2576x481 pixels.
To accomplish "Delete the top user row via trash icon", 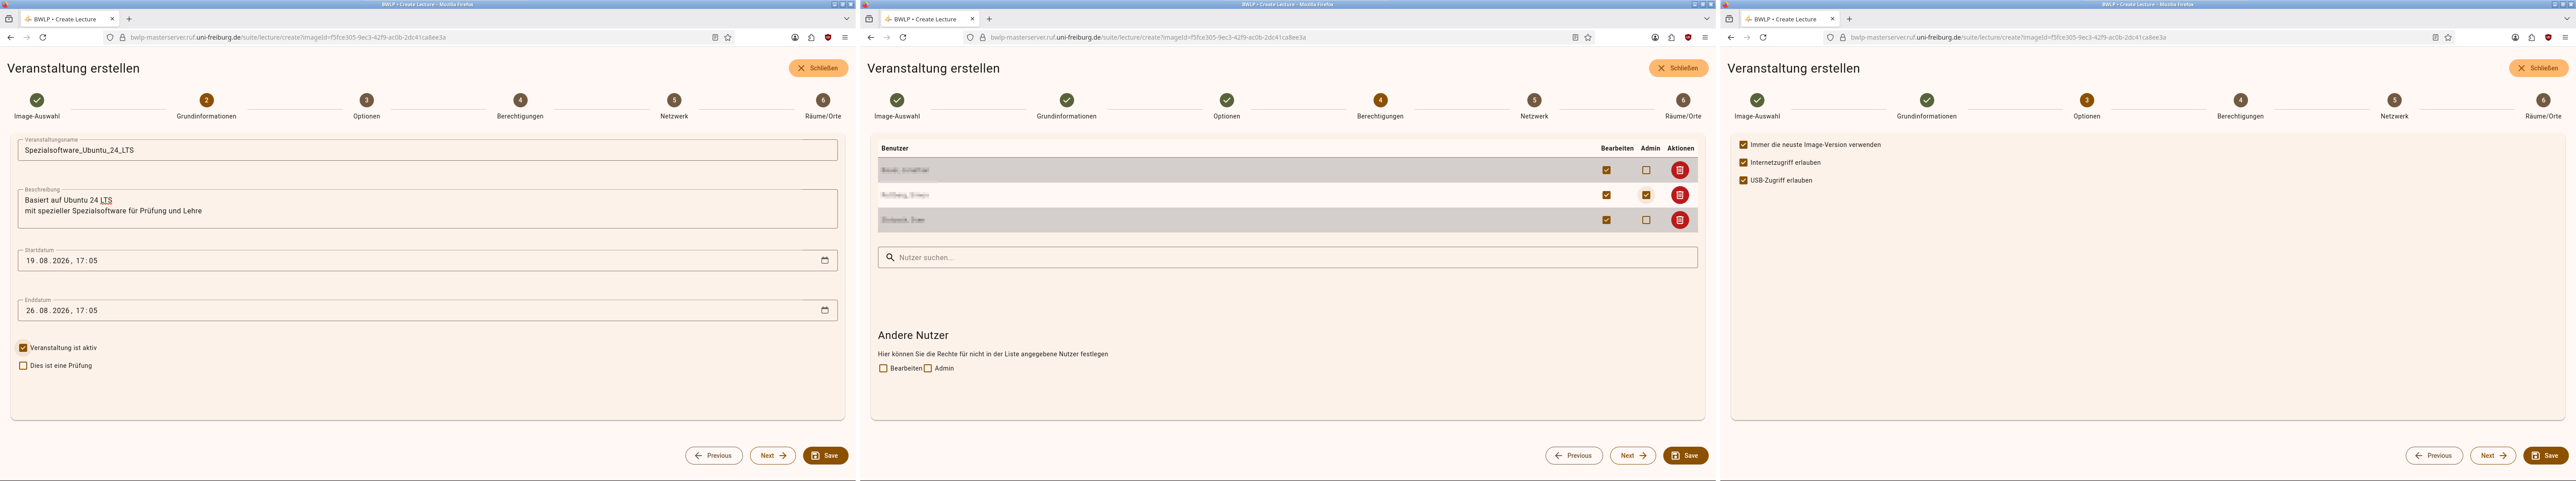I will coord(1680,170).
